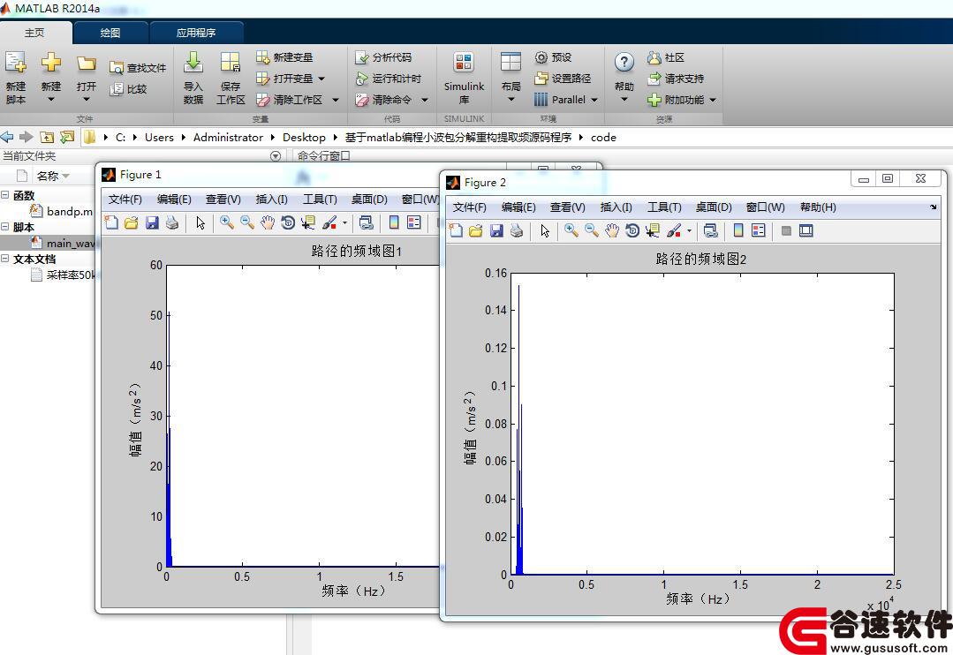Open 插入(I) menu in Figure 2
This screenshot has width=953, height=655.
[616, 207]
